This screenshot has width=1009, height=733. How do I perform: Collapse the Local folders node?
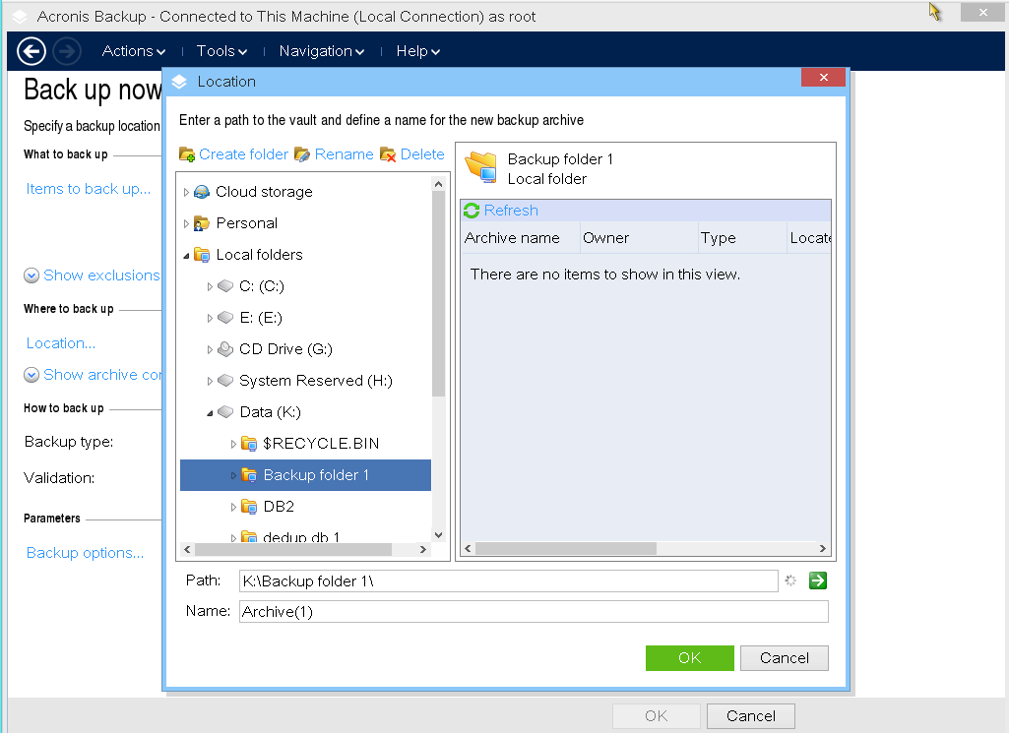point(186,255)
